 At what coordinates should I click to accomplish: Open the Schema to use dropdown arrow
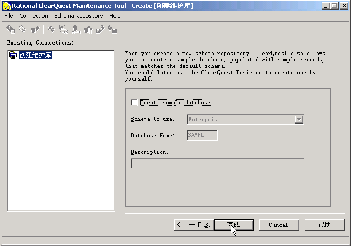pyautogui.click(x=299, y=119)
